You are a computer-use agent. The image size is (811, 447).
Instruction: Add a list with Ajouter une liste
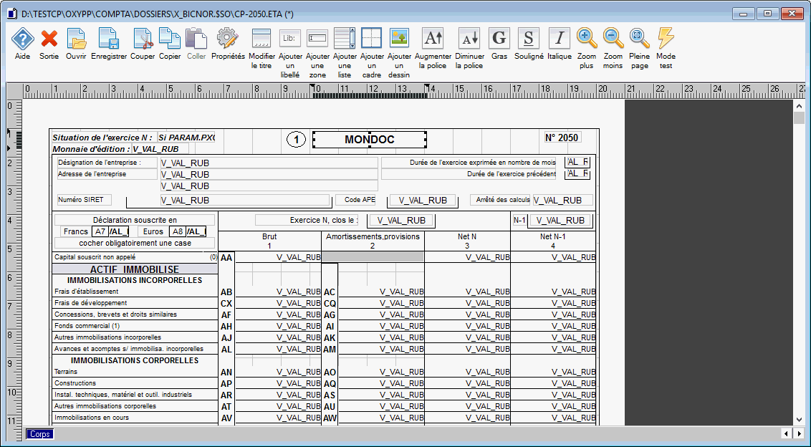pos(345,39)
